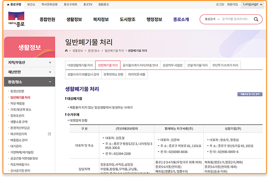Click 회원가입 sign-up link
269x178 pixels.
coord(232,4)
